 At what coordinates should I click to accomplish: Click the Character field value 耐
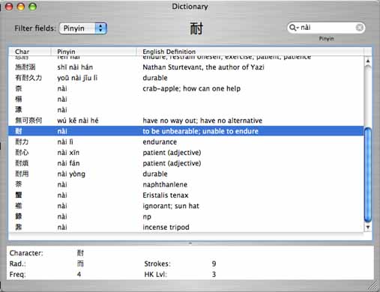[80, 253]
